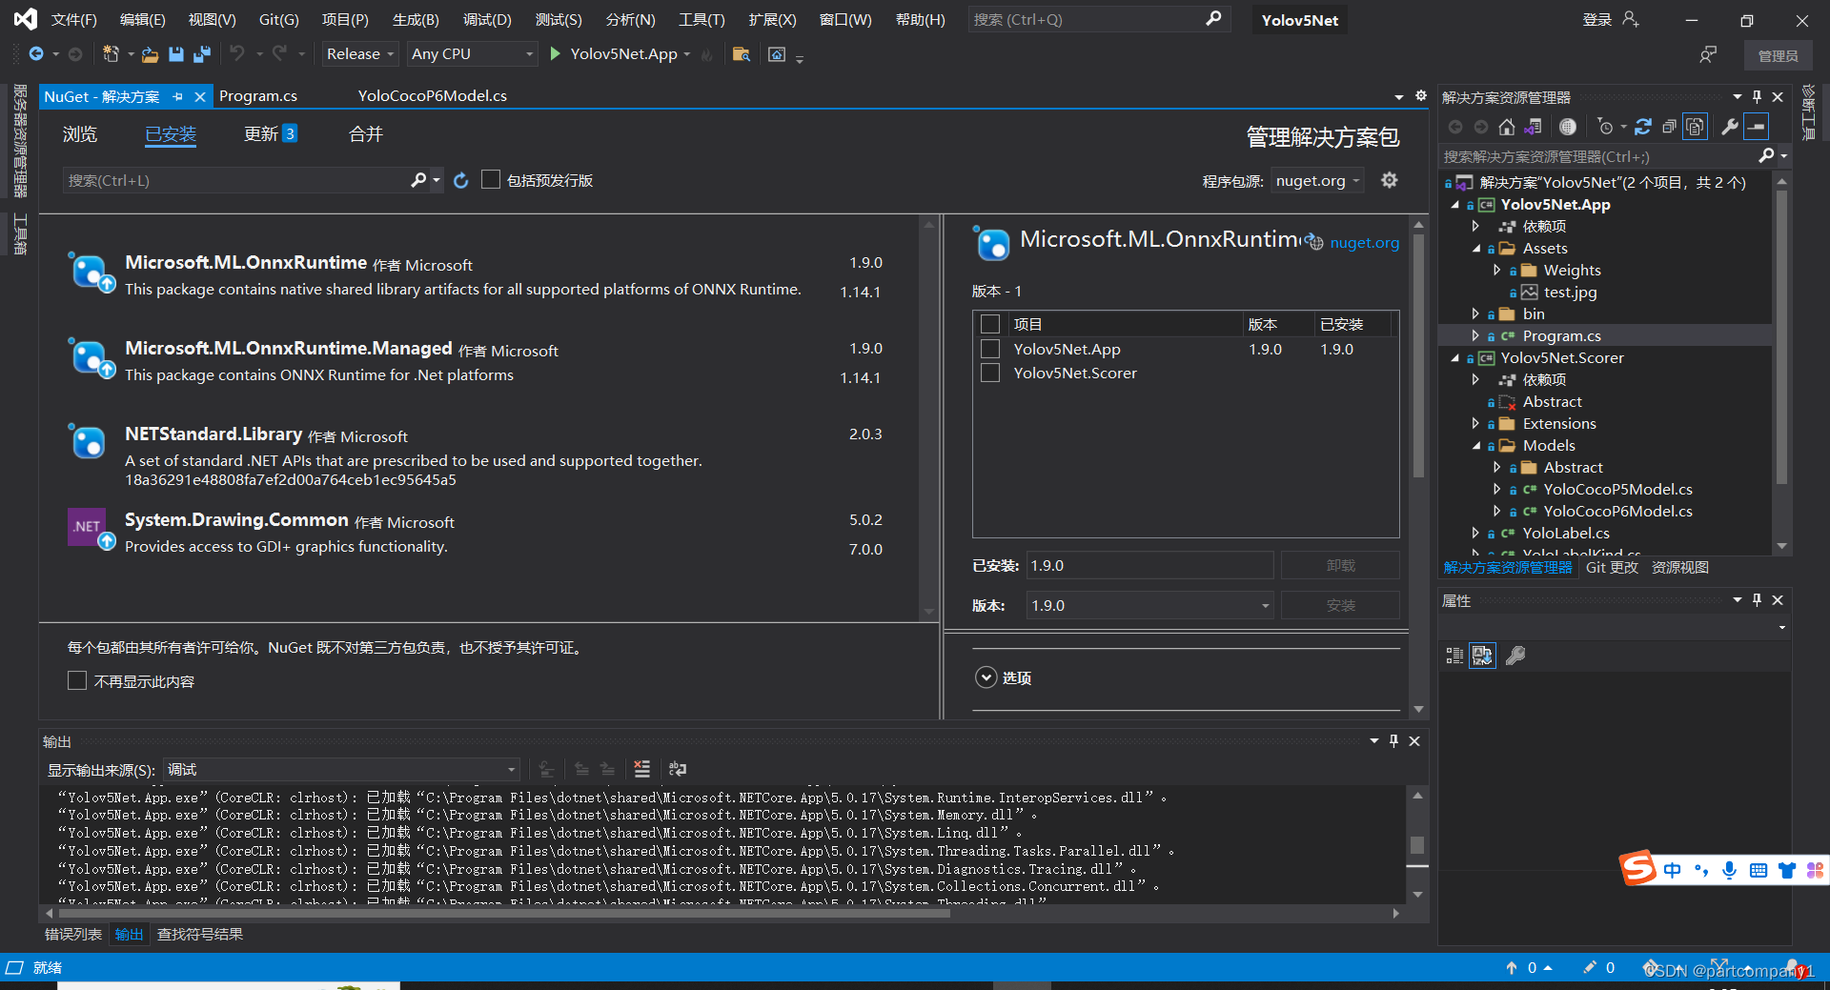Screen dimensions: 1830x990
Task: Toggle word wrap in the Output window
Action: tap(678, 769)
